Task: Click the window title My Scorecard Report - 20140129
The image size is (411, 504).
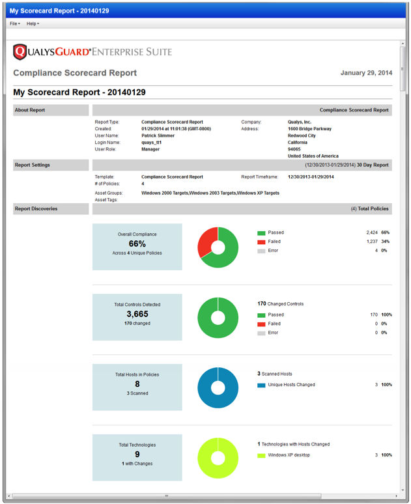Action: pyautogui.click(x=59, y=10)
